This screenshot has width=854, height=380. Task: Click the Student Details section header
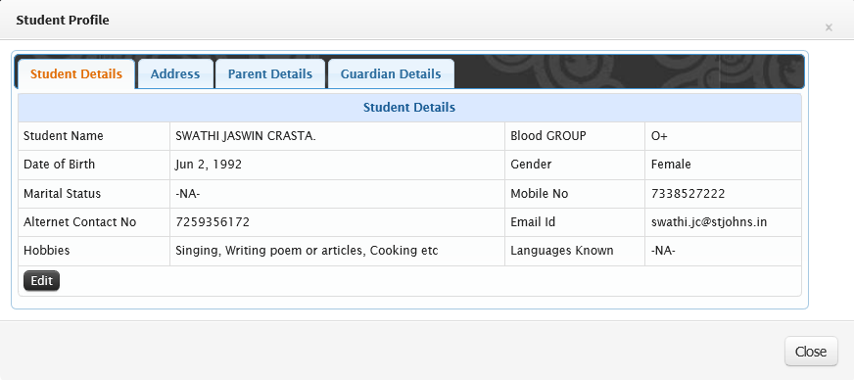click(x=409, y=108)
